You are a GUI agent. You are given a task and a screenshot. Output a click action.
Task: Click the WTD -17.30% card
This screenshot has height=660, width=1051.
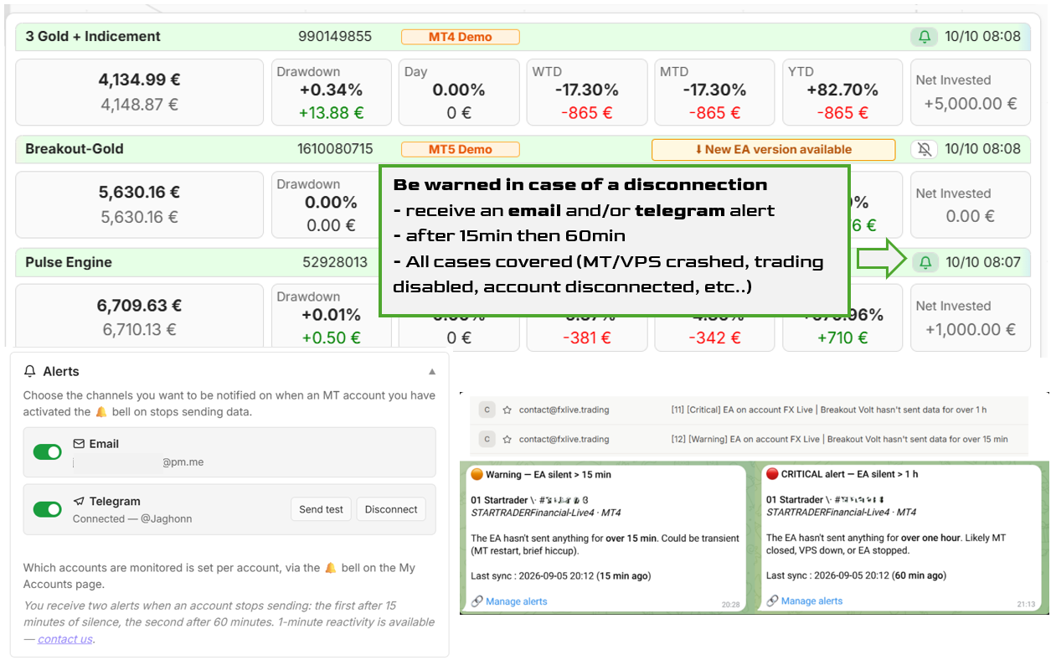tap(587, 92)
